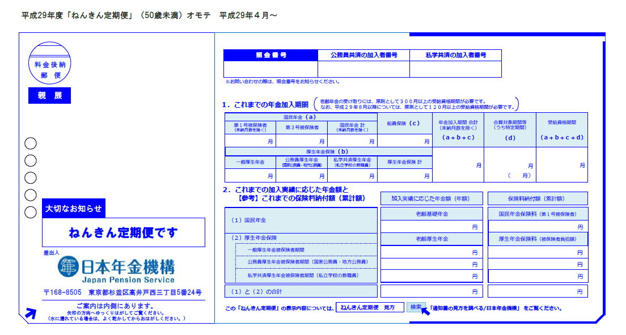
Task: Click the Japan Pension Service English text
Action: click(128, 279)
